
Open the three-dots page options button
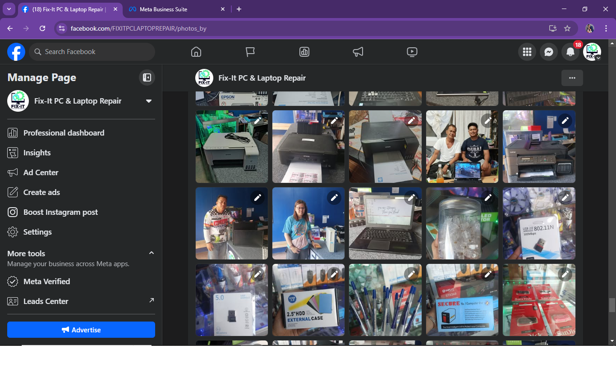(x=572, y=78)
